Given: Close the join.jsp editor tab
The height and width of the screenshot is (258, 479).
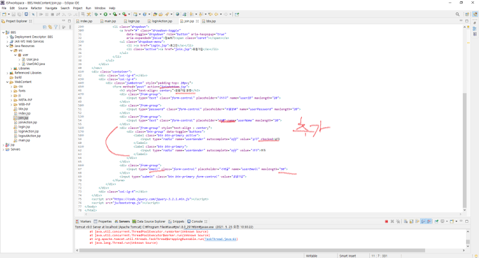Looking at the screenshot, I should [x=197, y=22].
